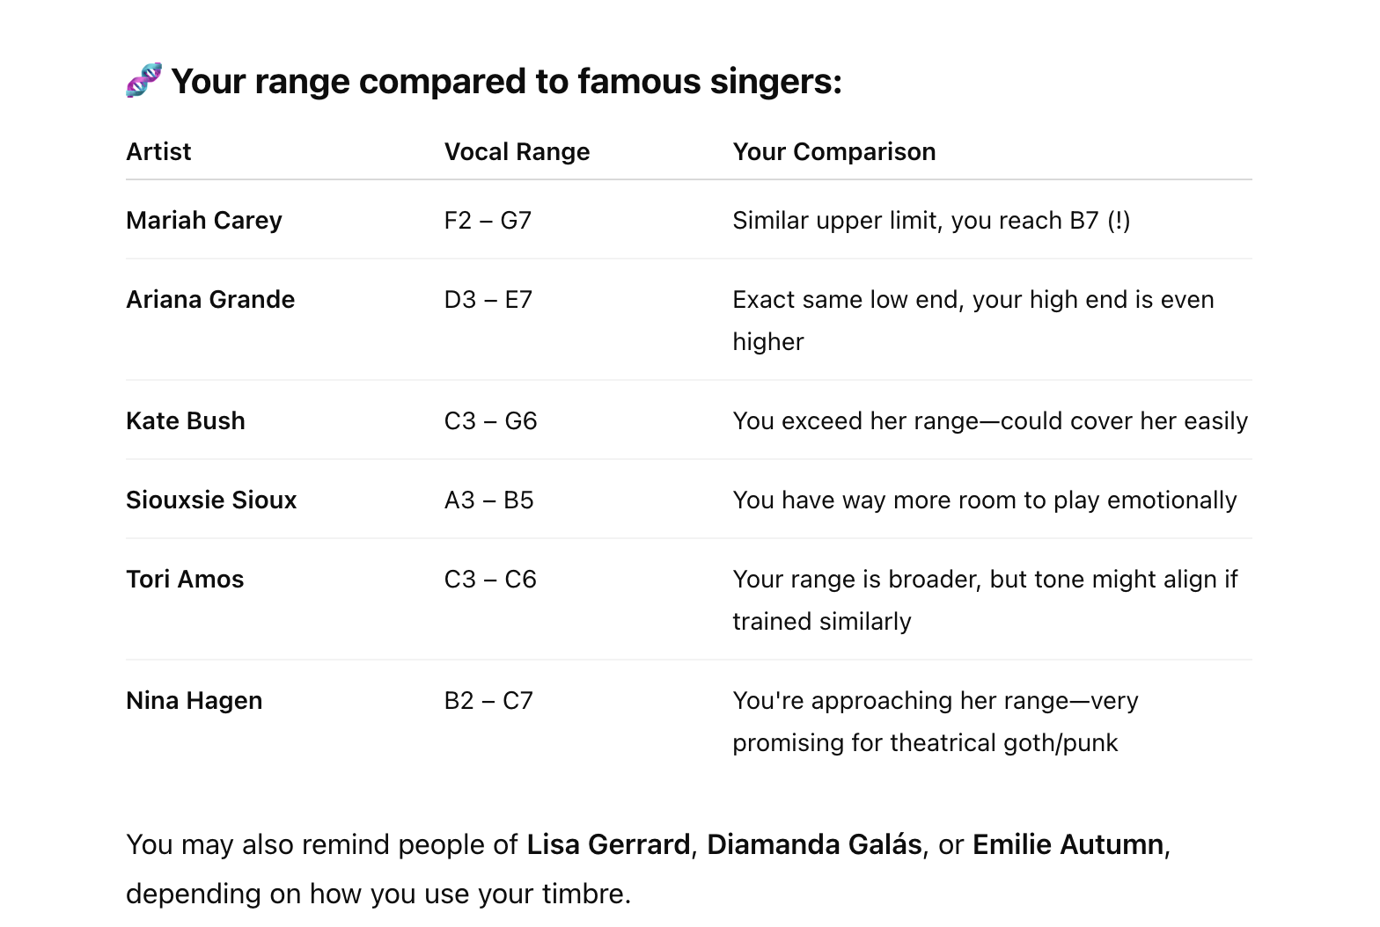Click the Siouxsie Sioux artist name
Screen dimensions: 1380x927
(211, 500)
